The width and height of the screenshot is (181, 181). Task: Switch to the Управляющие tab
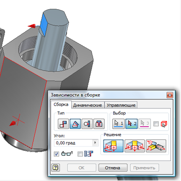click(x=121, y=105)
